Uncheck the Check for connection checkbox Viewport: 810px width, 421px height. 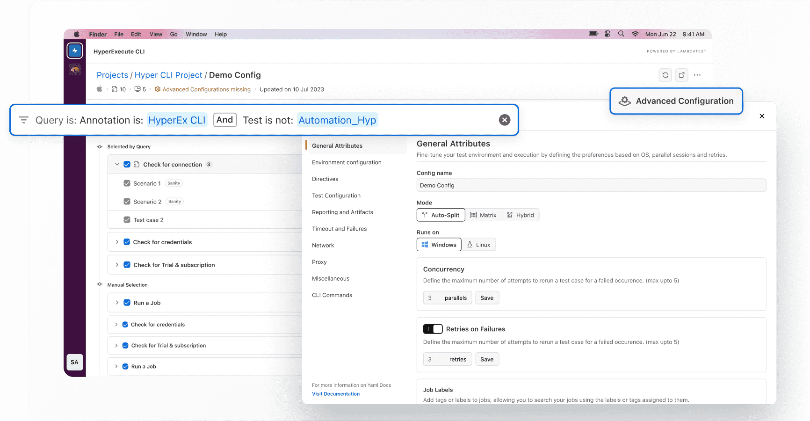[127, 164]
